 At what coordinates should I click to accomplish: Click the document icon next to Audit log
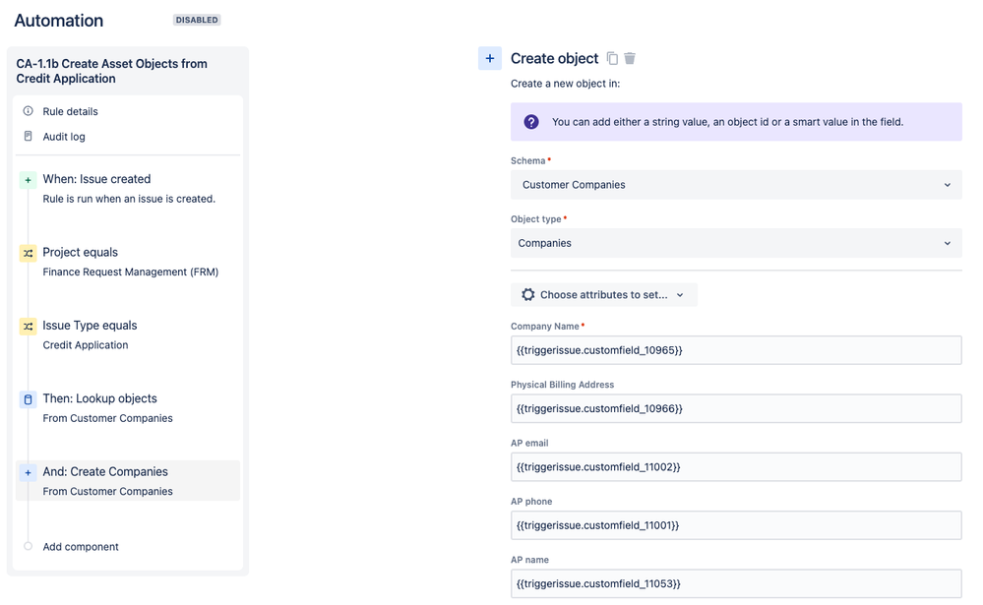click(29, 136)
